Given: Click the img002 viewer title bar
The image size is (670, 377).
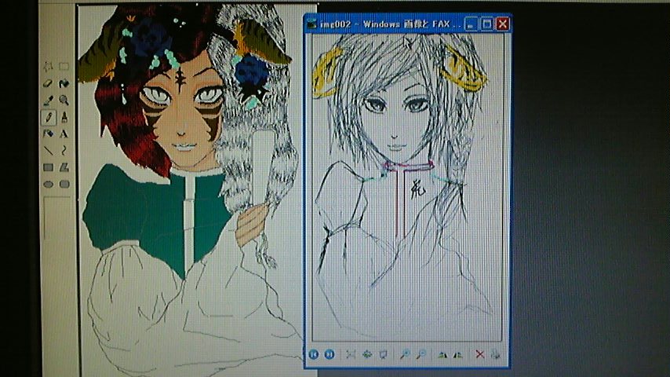Looking at the screenshot, I should [x=384, y=24].
